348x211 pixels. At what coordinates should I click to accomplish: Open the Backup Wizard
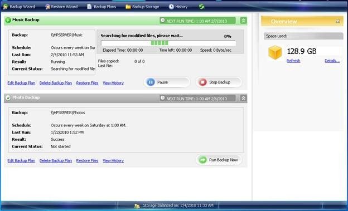point(19,7)
